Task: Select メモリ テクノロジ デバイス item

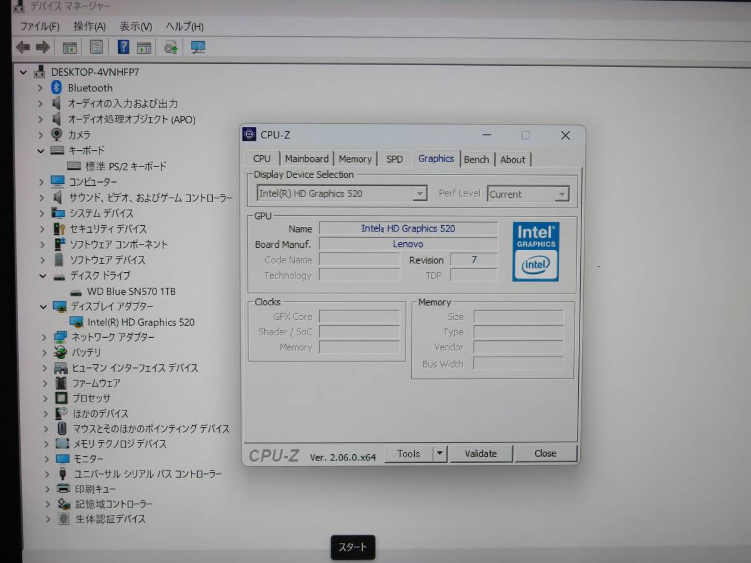Action: [120, 444]
